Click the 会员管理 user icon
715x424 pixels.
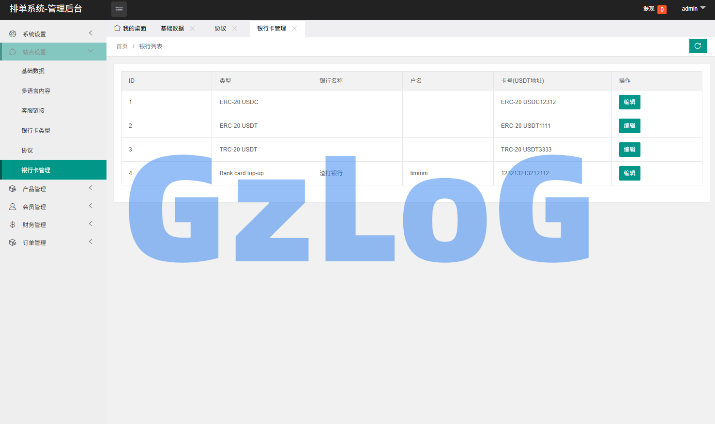[x=13, y=207]
